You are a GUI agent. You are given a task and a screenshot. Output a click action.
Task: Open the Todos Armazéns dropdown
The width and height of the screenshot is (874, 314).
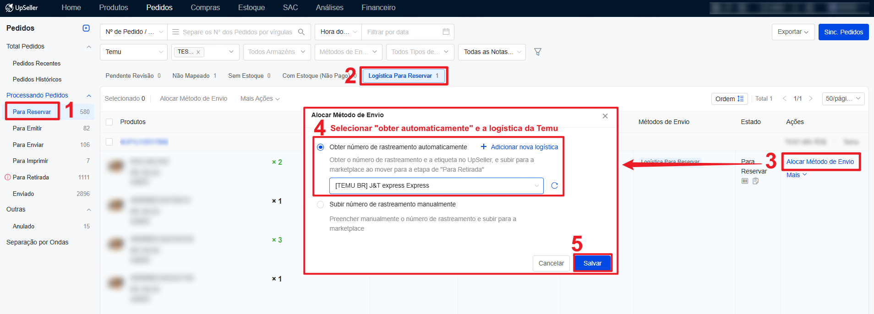[x=277, y=52]
